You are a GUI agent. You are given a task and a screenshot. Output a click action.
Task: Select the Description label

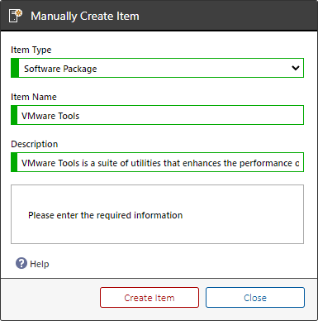click(35, 144)
